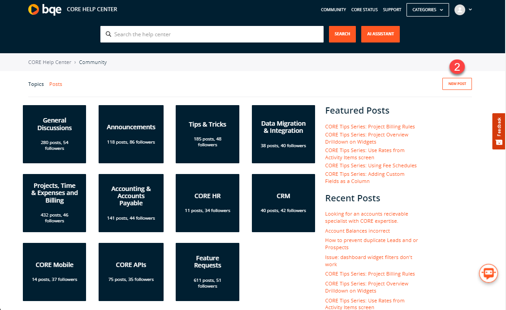The image size is (506, 310).
Task: Open post about accounts recievable specialist
Action: 367,217
